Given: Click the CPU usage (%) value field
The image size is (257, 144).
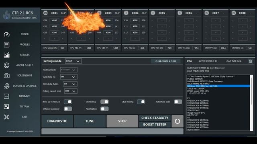Looking at the screenshot, I should click(62, 48).
